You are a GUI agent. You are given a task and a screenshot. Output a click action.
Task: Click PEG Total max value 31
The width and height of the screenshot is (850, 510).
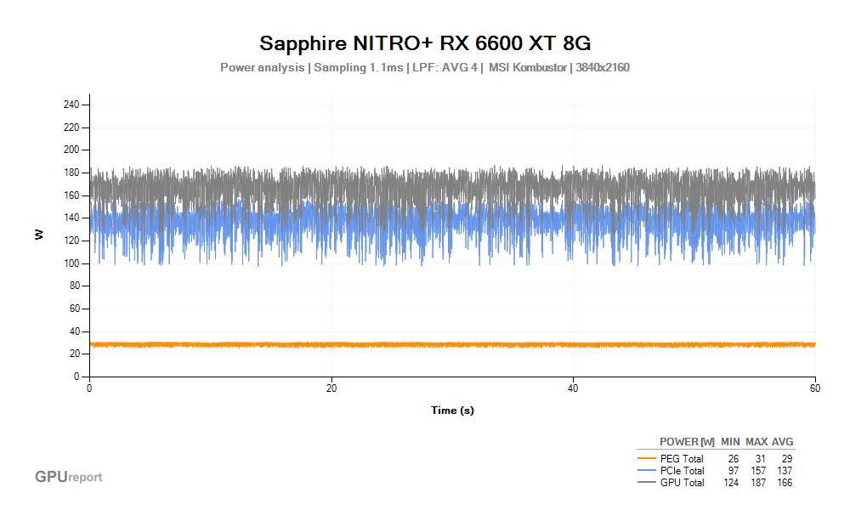point(761,458)
